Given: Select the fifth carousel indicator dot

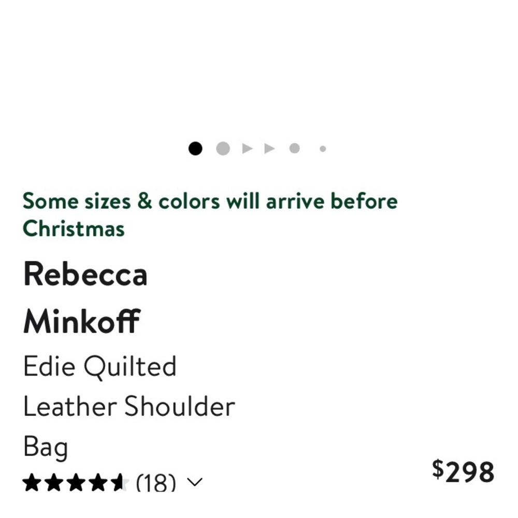Looking at the screenshot, I should pos(294,149).
